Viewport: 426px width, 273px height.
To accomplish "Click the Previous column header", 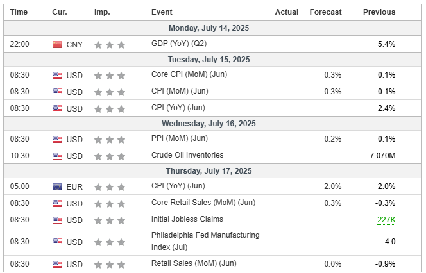I will click(379, 12).
